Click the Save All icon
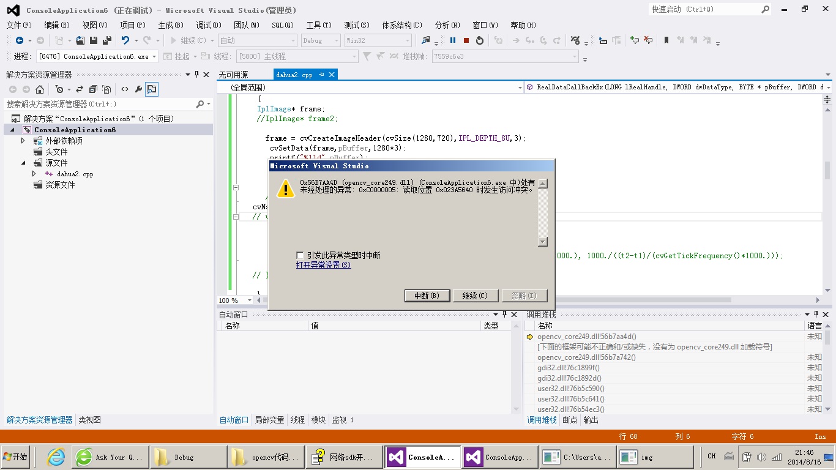Image resolution: width=836 pixels, height=470 pixels. (106, 40)
